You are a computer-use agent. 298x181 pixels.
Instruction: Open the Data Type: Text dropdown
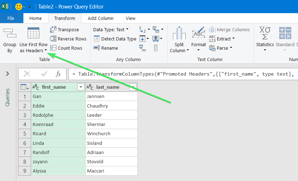click(111, 29)
